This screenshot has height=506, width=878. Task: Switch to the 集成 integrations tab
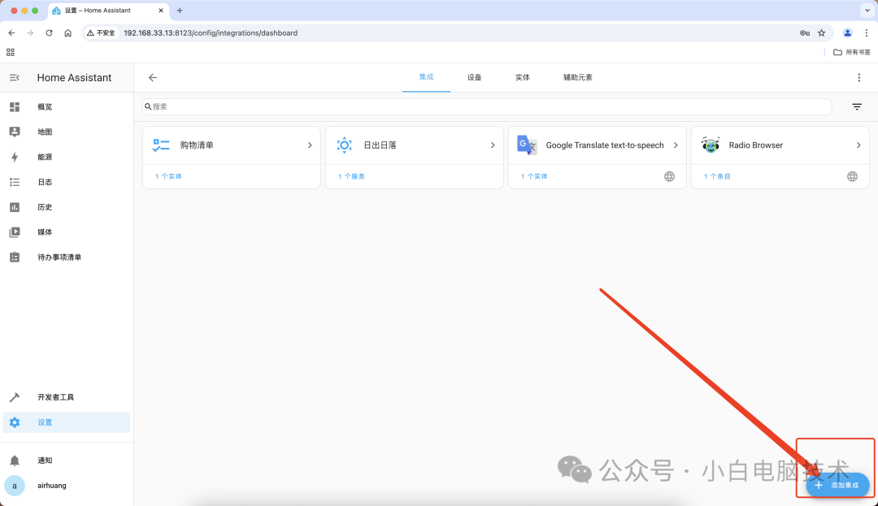coord(426,77)
